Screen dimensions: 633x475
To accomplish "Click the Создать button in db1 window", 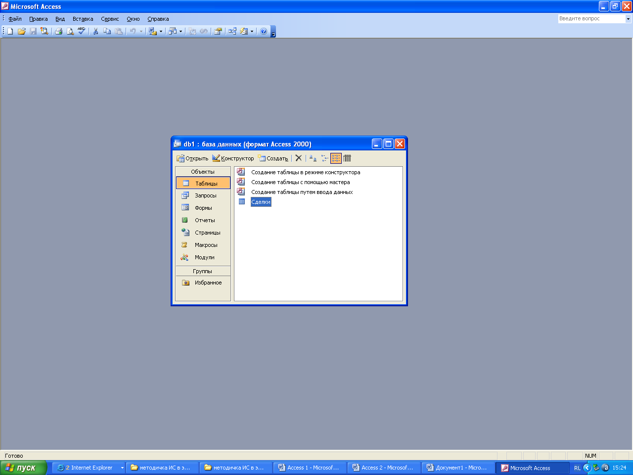I will 273,158.
